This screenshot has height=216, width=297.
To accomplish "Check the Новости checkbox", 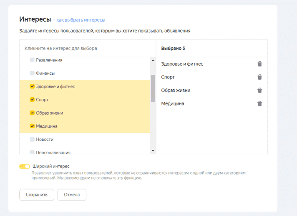I will click(32, 139).
